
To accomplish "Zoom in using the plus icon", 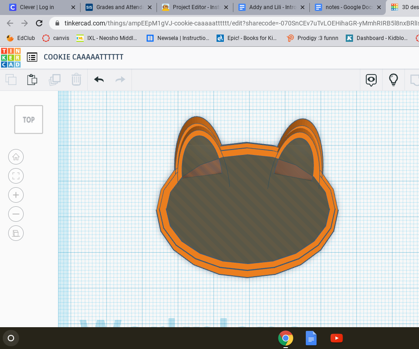I will [x=15, y=195].
